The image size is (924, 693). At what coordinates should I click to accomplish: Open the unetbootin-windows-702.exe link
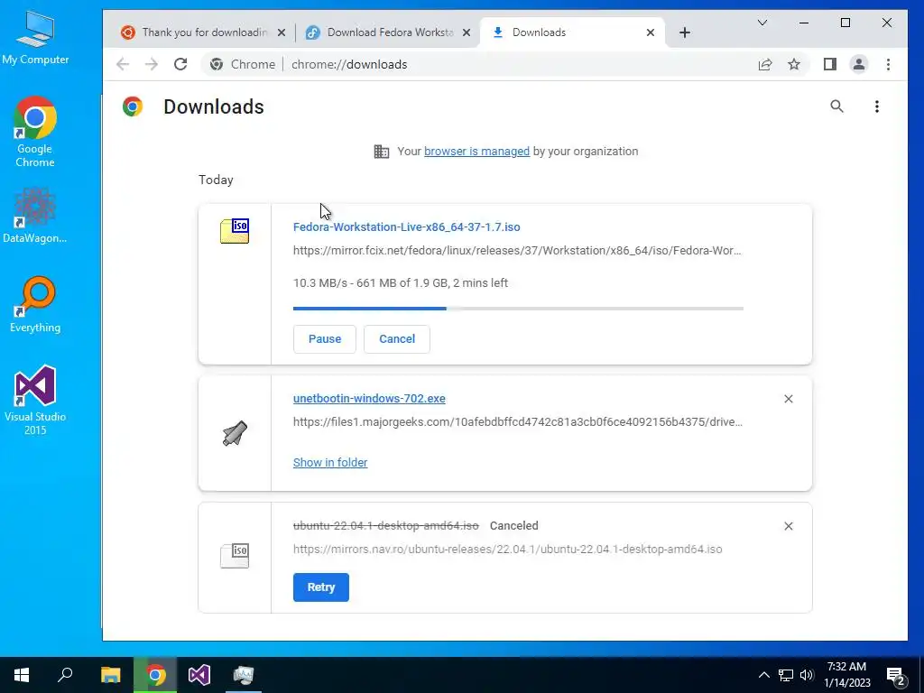pos(369,399)
